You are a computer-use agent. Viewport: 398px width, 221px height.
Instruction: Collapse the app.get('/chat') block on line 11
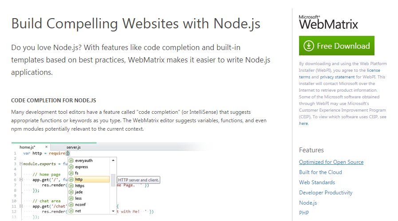click(21, 206)
